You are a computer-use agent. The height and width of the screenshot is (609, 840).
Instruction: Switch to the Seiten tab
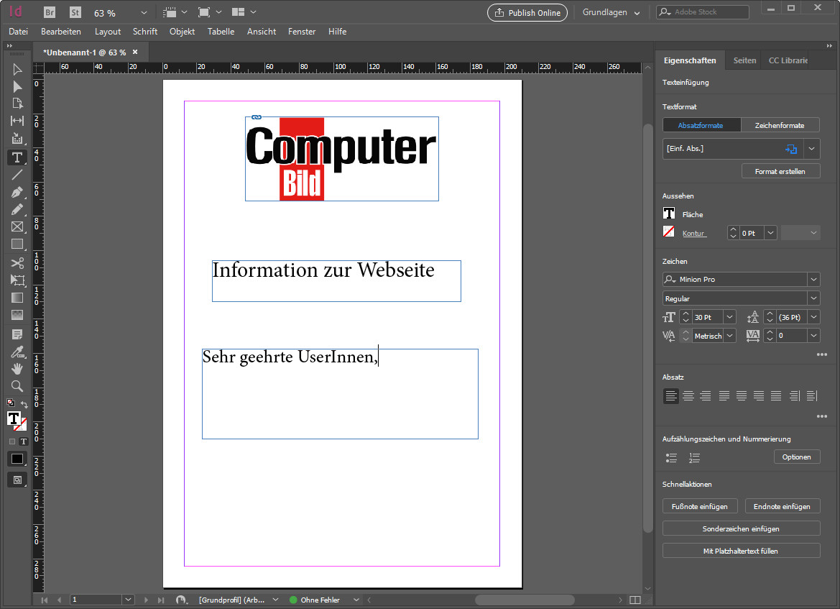pos(744,60)
